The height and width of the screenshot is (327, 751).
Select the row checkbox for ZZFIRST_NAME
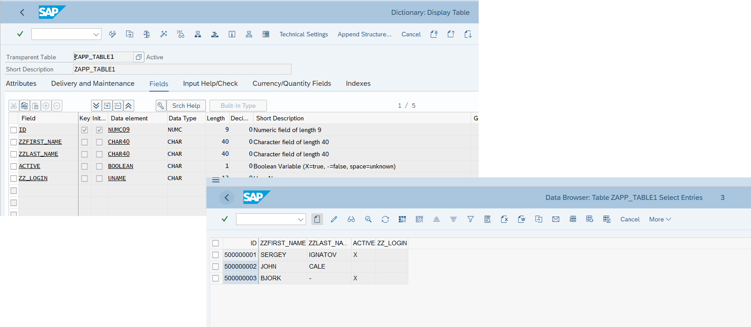14,142
